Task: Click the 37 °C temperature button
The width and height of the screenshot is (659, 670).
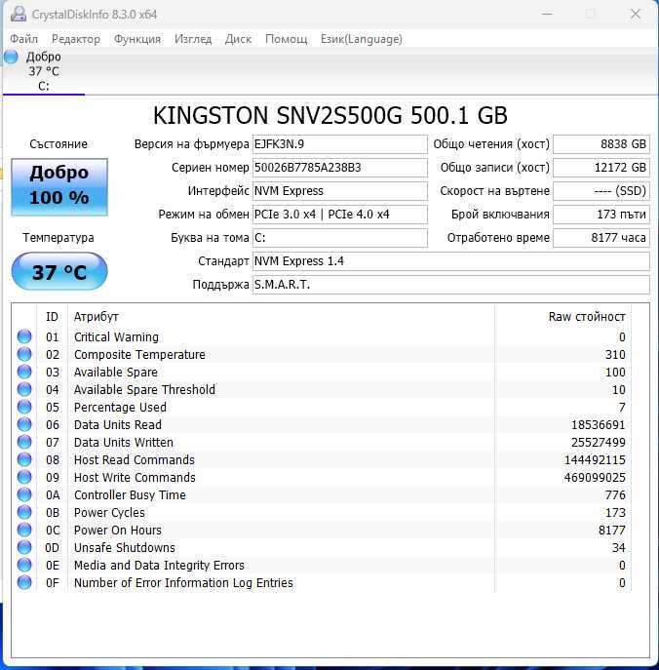Action: click(59, 271)
